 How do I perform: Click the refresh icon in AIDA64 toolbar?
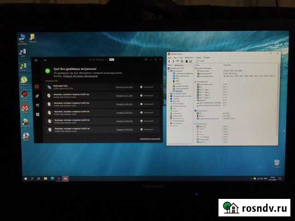(183, 61)
